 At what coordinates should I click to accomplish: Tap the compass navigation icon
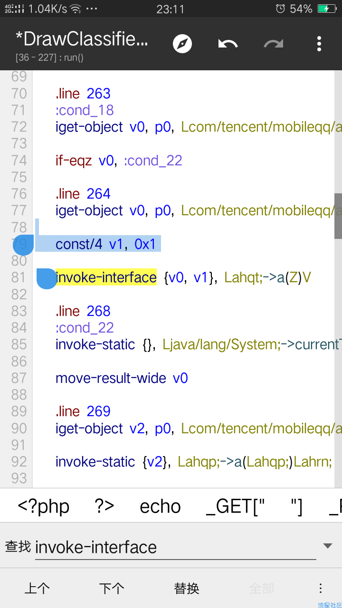click(x=182, y=44)
